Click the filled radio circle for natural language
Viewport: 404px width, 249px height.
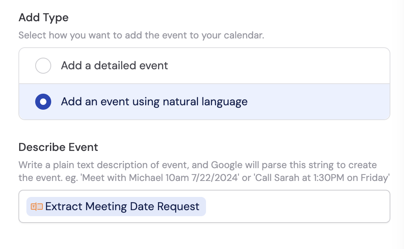click(x=43, y=101)
